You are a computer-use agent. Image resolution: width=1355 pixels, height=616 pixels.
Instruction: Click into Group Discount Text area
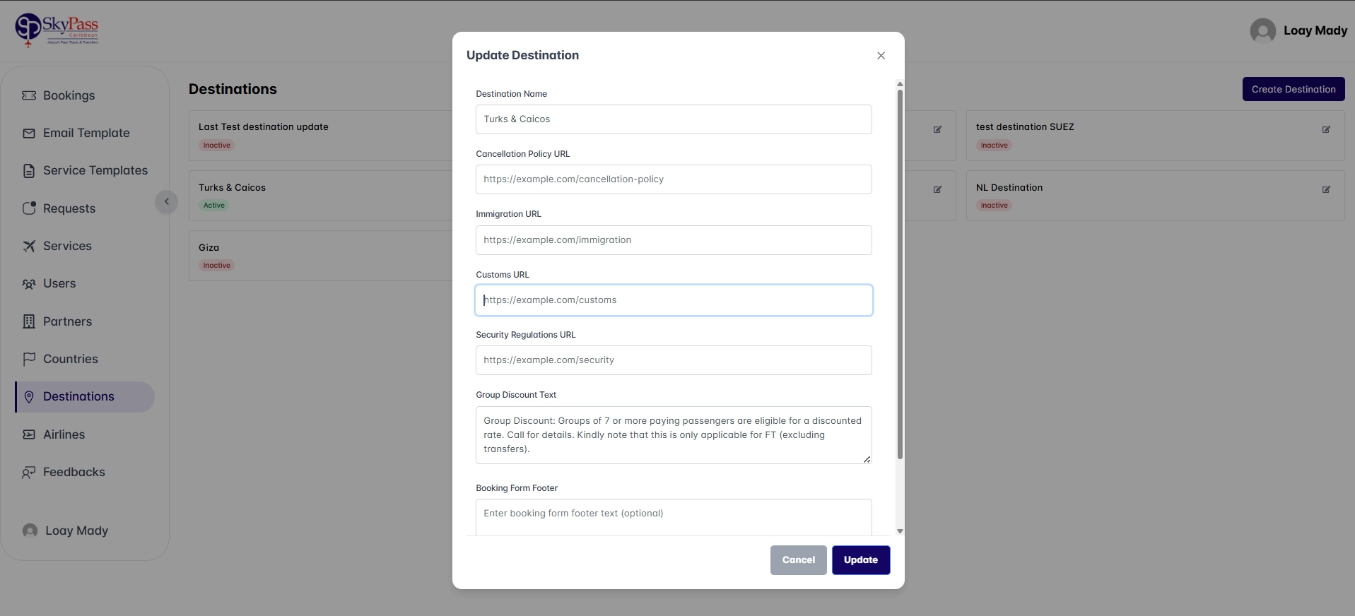(674, 435)
